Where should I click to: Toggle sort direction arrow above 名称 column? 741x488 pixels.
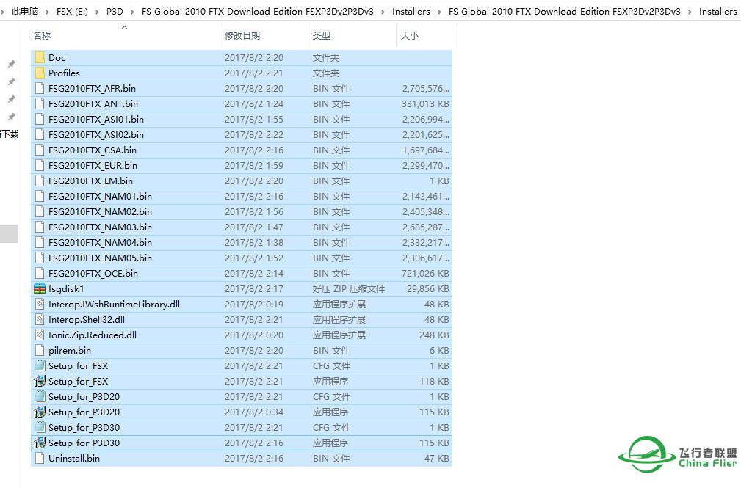[x=125, y=28]
